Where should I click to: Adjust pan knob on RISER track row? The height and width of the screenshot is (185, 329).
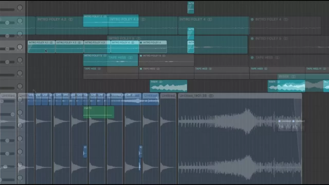coord(20,86)
